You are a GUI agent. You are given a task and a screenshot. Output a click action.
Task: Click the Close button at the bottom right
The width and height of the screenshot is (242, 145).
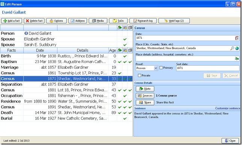point(230,141)
